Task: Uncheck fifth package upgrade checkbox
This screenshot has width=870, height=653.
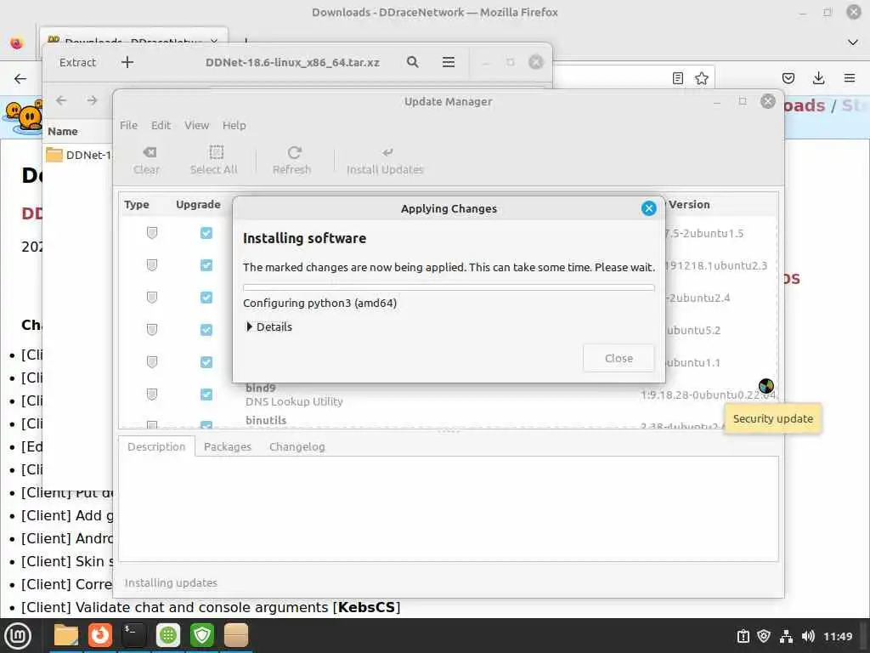Action: coord(206,362)
